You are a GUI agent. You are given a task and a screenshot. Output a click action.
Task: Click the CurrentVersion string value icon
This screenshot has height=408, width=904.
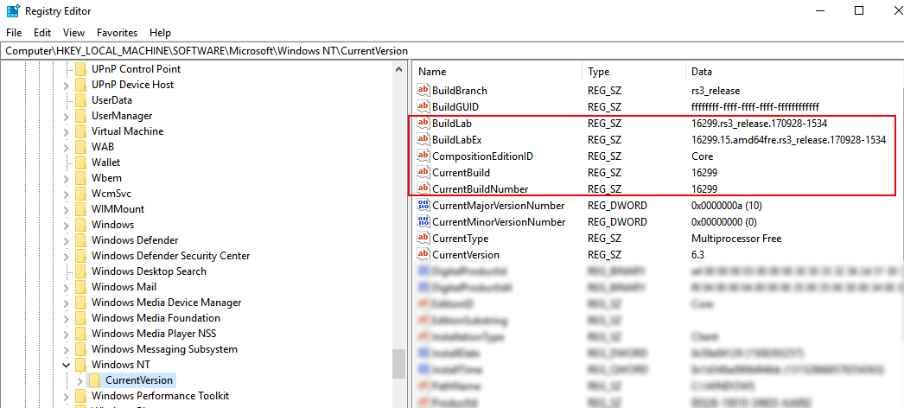[x=423, y=255]
